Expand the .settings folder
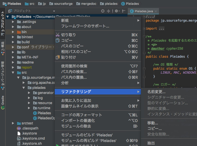This screenshot has height=146, width=197. click(13, 22)
